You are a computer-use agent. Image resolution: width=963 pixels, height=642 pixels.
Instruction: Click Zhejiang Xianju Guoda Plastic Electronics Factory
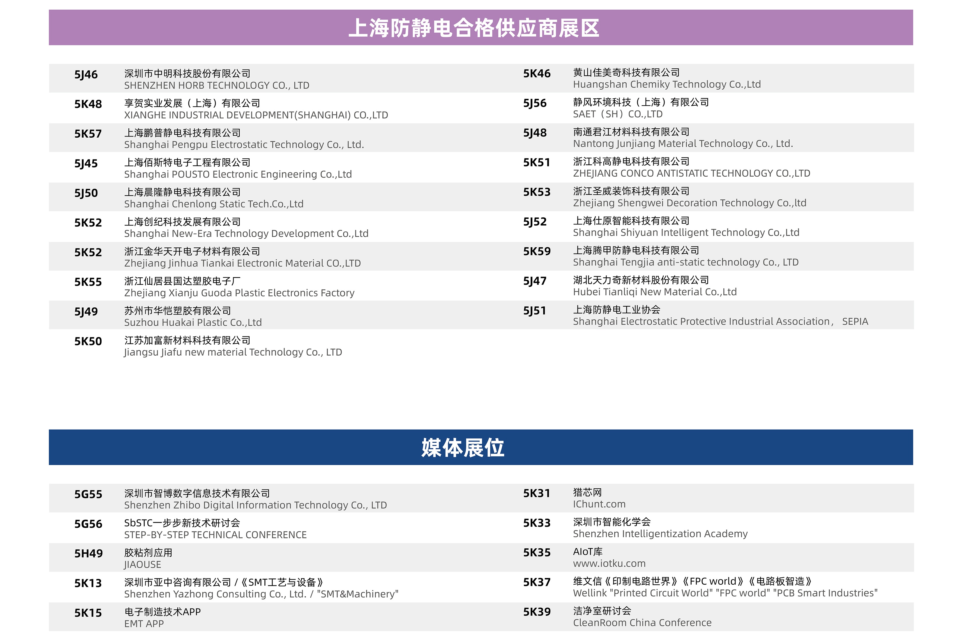tap(239, 293)
